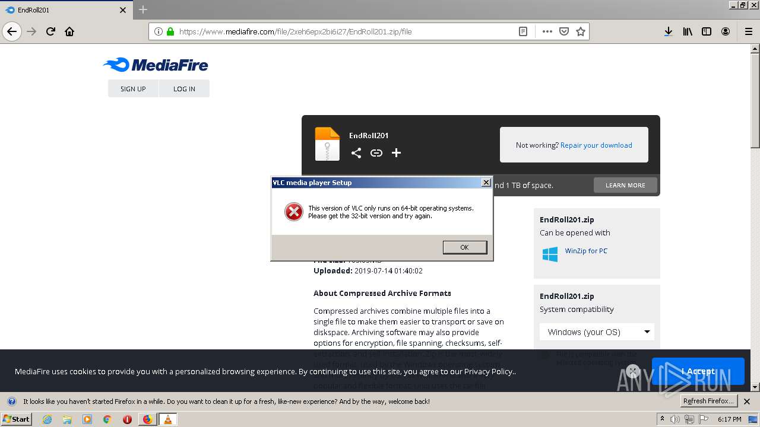The width and height of the screenshot is (760, 427).
Task: Open the downloads arrow panel
Action: pos(668,31)
